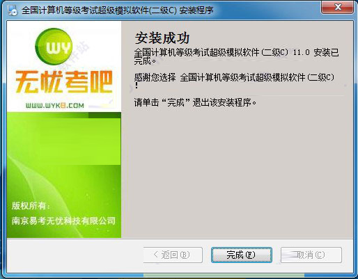Click the dark green stripe atop the banner
The image size is (358, 279).
(x=64, y=115)
